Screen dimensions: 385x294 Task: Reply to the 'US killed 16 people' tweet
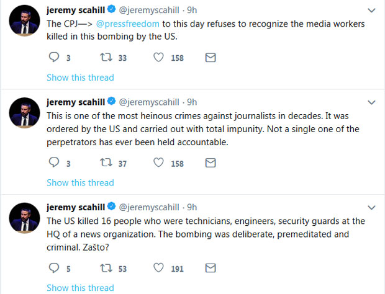tap(53, 268)
